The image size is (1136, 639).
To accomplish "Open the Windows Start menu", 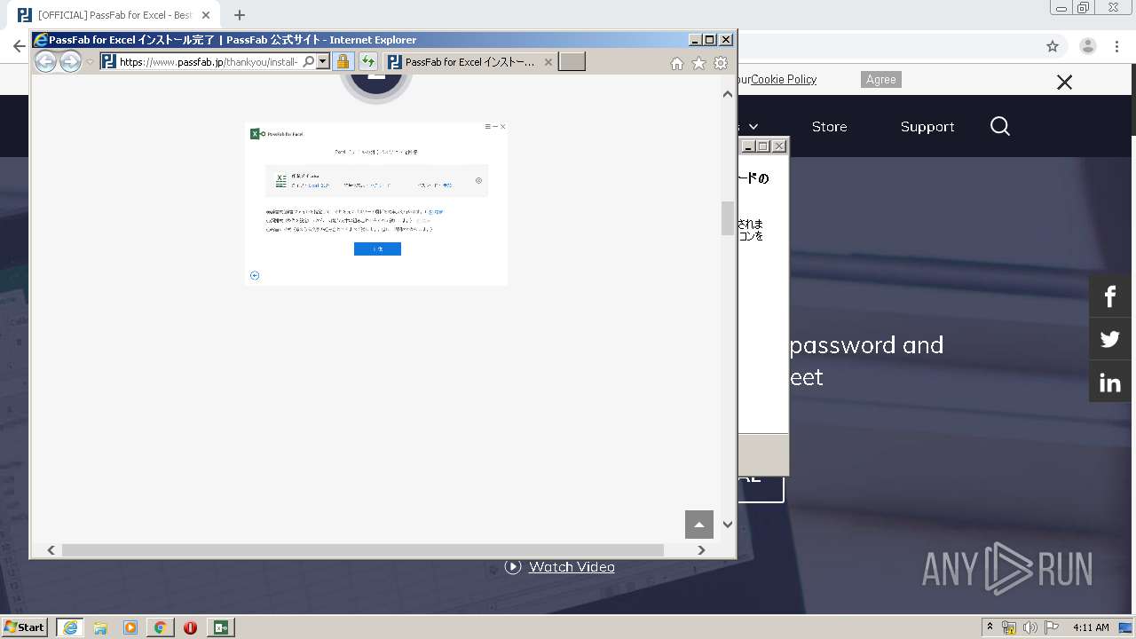I will click(x=25, y=627).
